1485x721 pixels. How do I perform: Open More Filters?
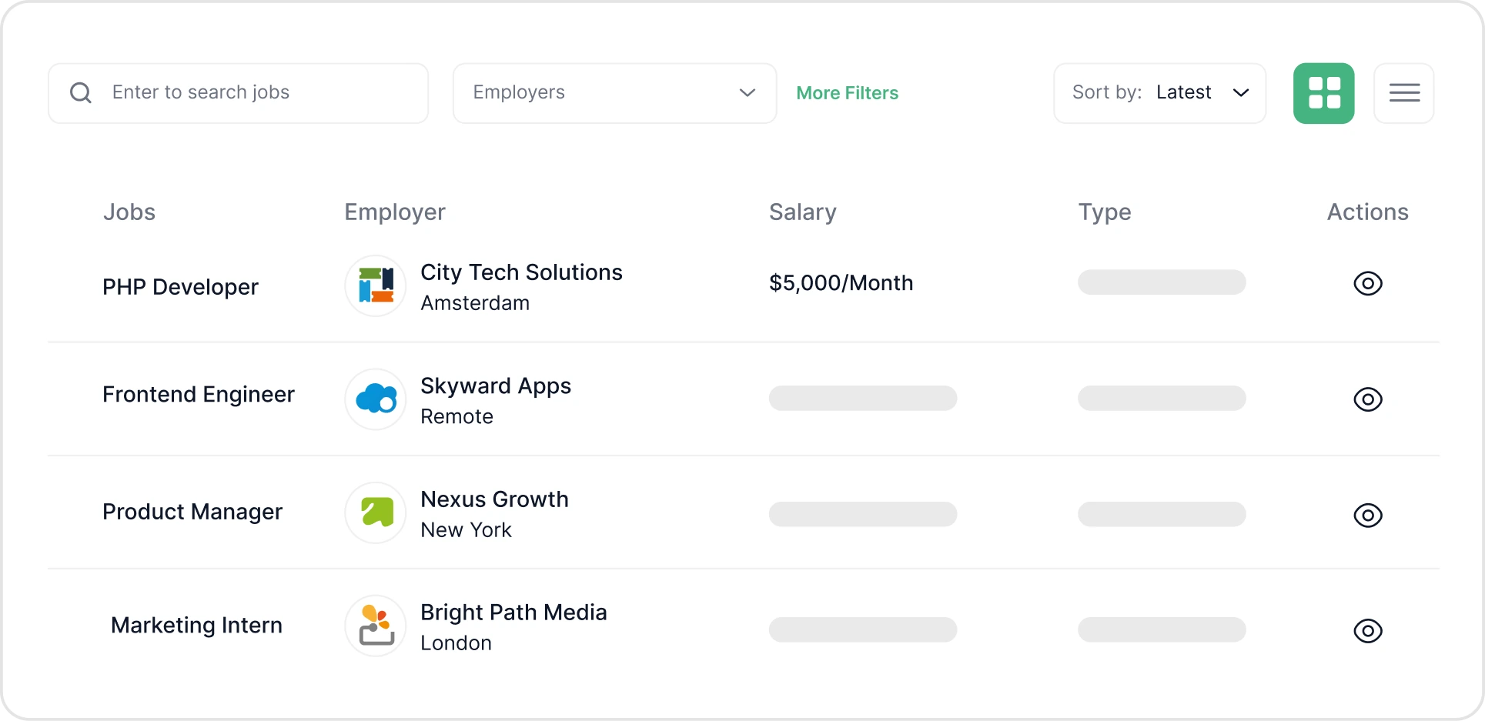847,93
